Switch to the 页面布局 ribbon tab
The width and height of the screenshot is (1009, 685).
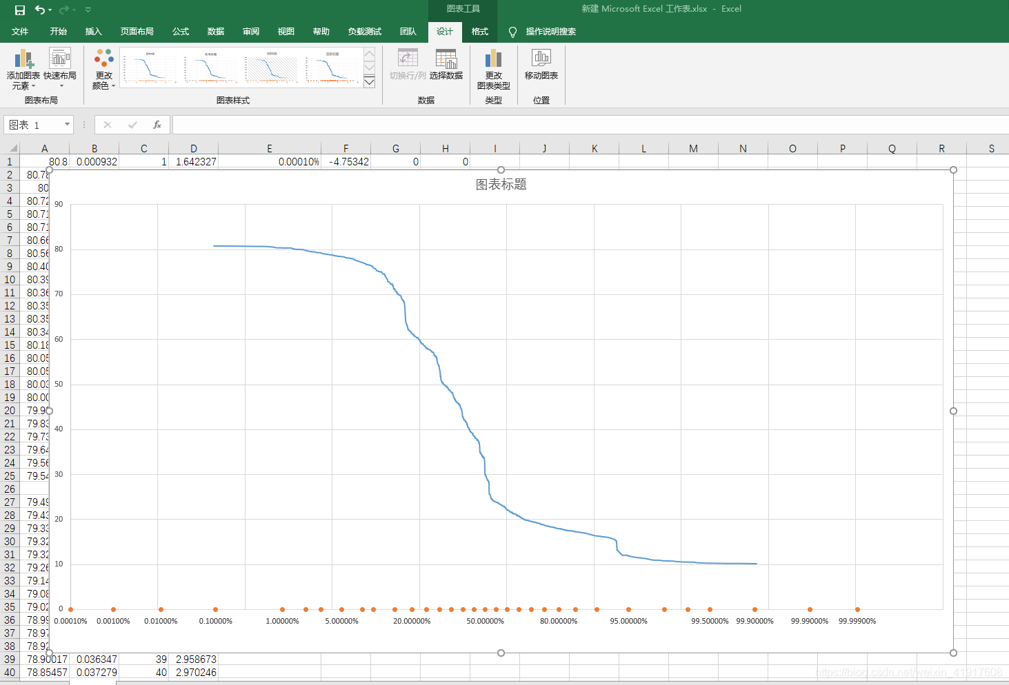tap(137, 32)
